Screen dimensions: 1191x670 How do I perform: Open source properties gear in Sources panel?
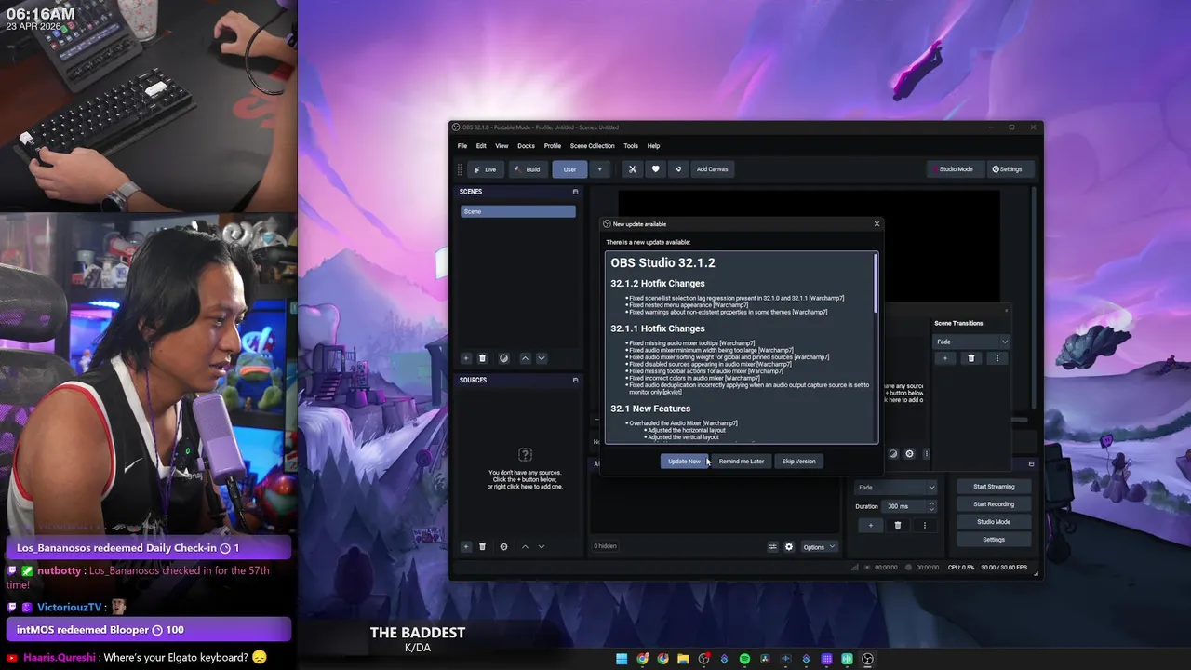pyautogui.click(x=503, y=546)
